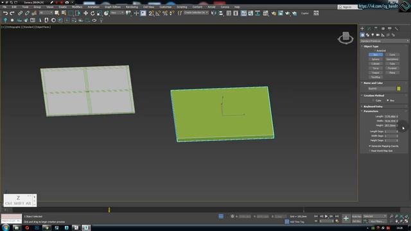The width and height of the screenshot is (411, 231).
Task: Toggle Real-World Map Size checkbox
Action: (x=370, y=151)
